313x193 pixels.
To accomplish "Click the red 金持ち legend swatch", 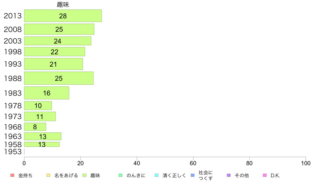I will (x=12, y=175).
